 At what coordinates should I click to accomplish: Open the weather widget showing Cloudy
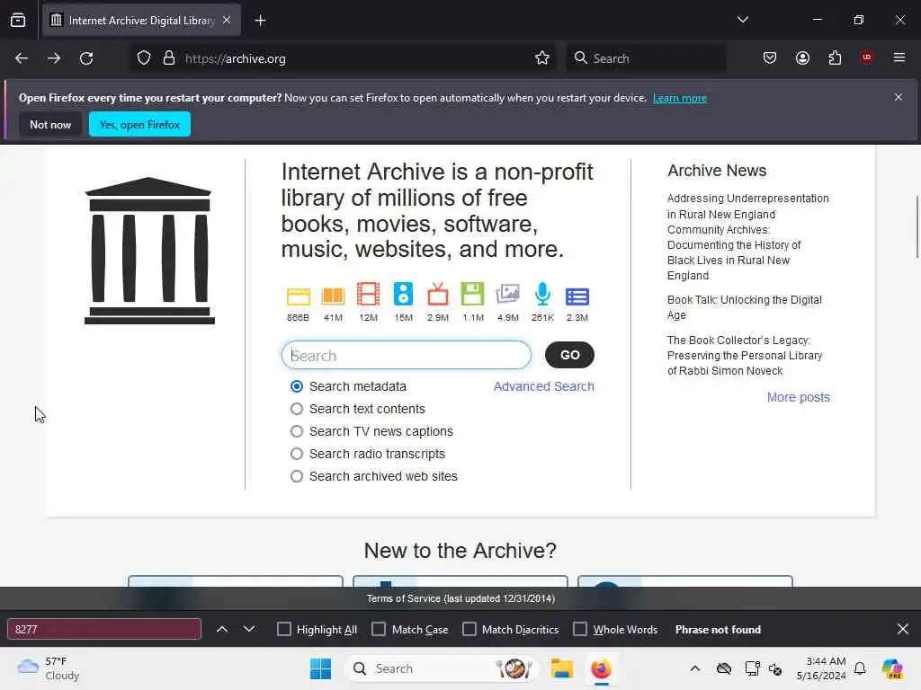(x=49, y=668)
